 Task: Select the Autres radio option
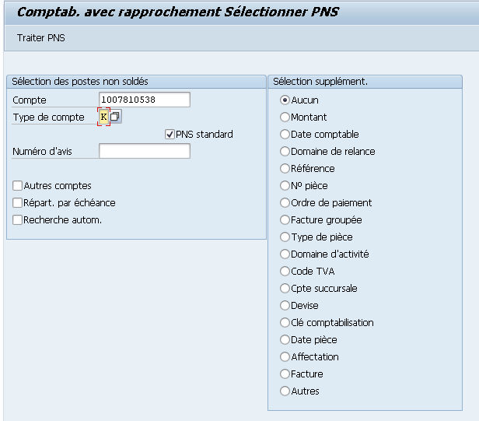click(x=285, y=391)
